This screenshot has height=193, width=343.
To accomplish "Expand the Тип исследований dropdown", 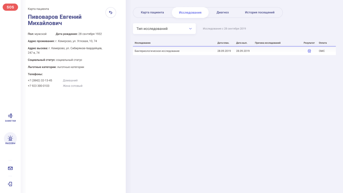I will [x=164, y=29].
